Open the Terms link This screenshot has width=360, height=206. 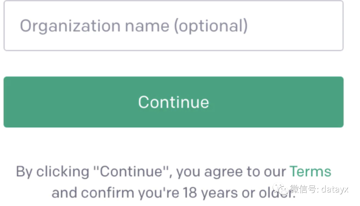(310, 172)
